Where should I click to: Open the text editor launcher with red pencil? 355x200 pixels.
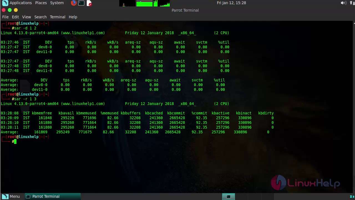tap(89, 3)
